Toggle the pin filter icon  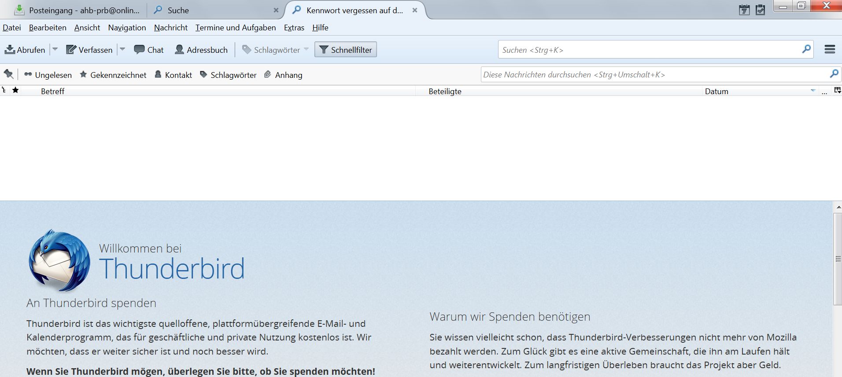(x=8, y=74)
